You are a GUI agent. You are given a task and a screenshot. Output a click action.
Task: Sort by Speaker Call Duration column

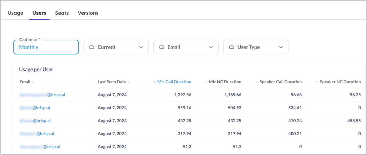(280, 82)
